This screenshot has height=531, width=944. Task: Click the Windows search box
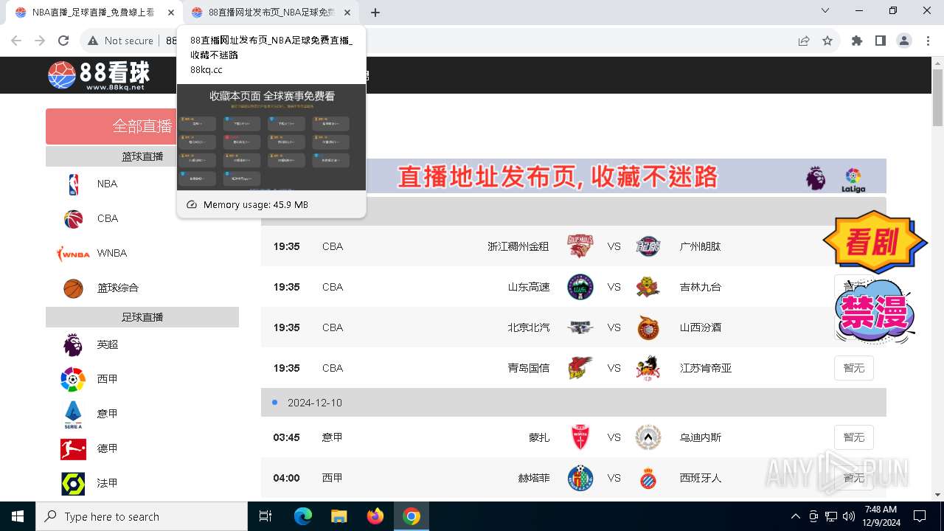pyautogui.click(x=142, y=516)
